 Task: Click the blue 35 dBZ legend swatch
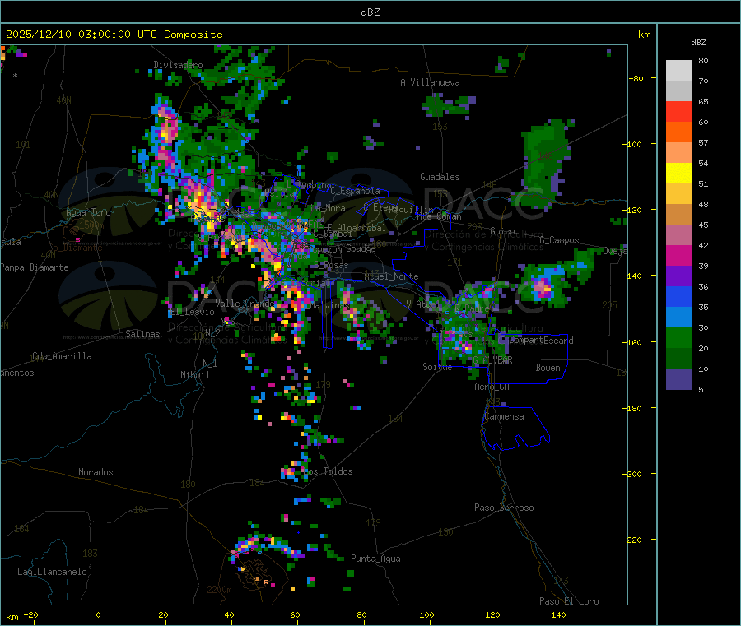678,296
